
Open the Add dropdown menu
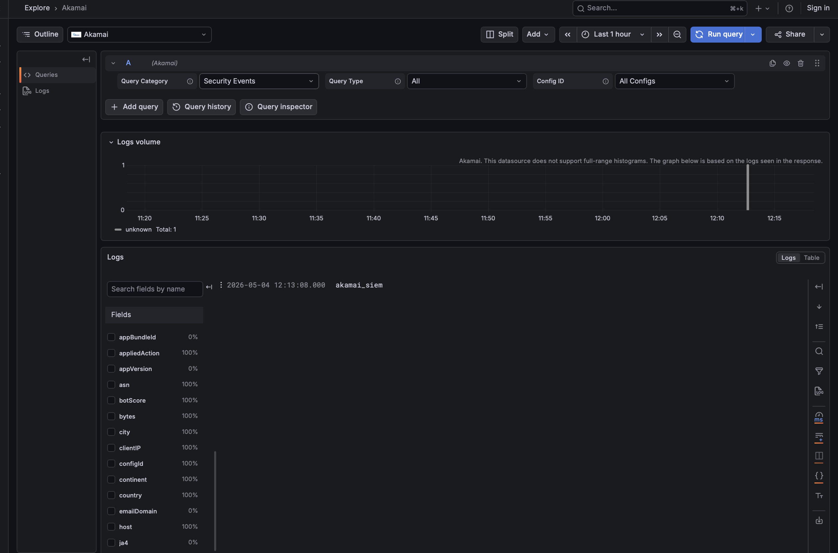pos(538,35)
